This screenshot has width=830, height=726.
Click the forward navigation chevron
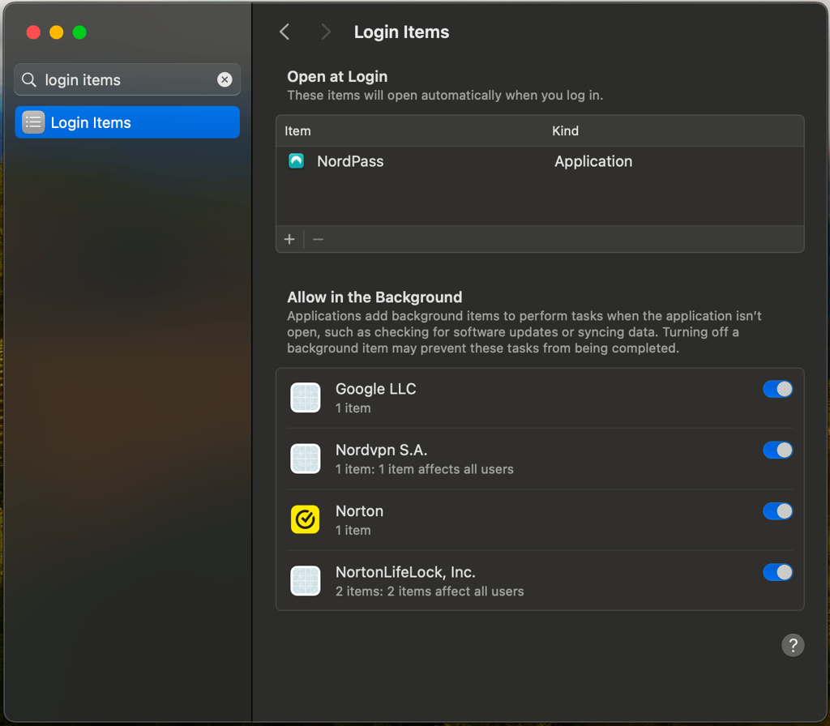pos(326,32)
